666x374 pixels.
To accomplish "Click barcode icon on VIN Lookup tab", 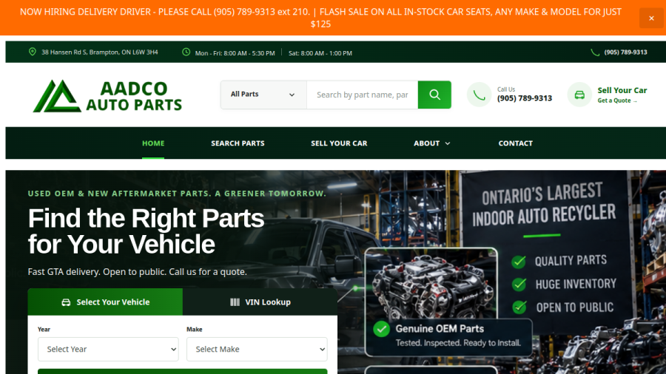I will [235, 302].
